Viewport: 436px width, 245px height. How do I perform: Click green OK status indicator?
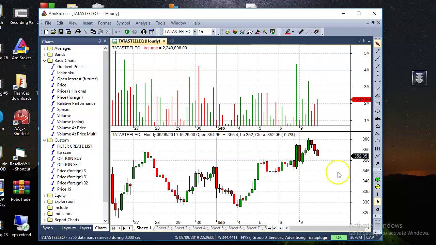tap(339, 238)
